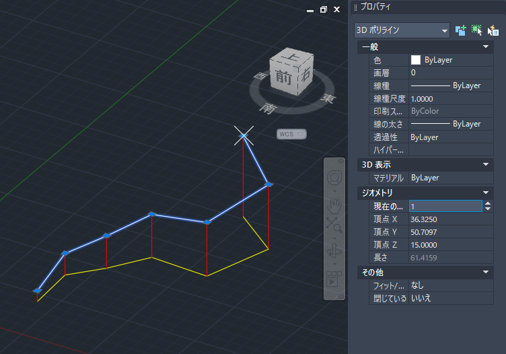This screenshot has width=506, height=354.
Task: Open ShowMotion from the navigation bar
Action: 334,279
